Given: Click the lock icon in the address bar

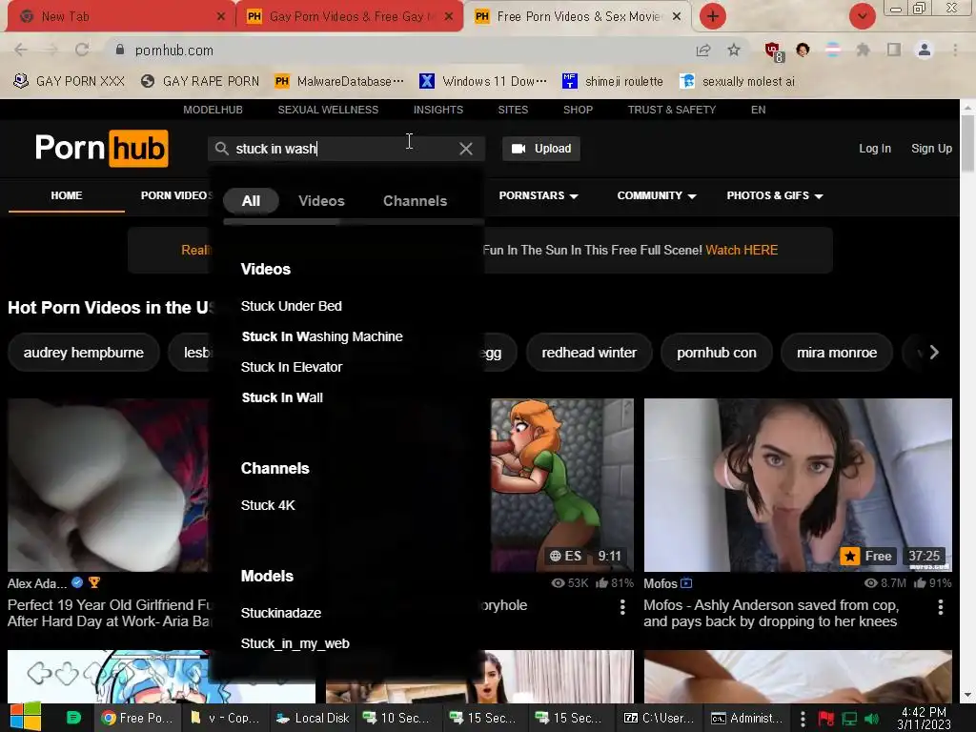Looking at the screenshot, I should [120, 50].
